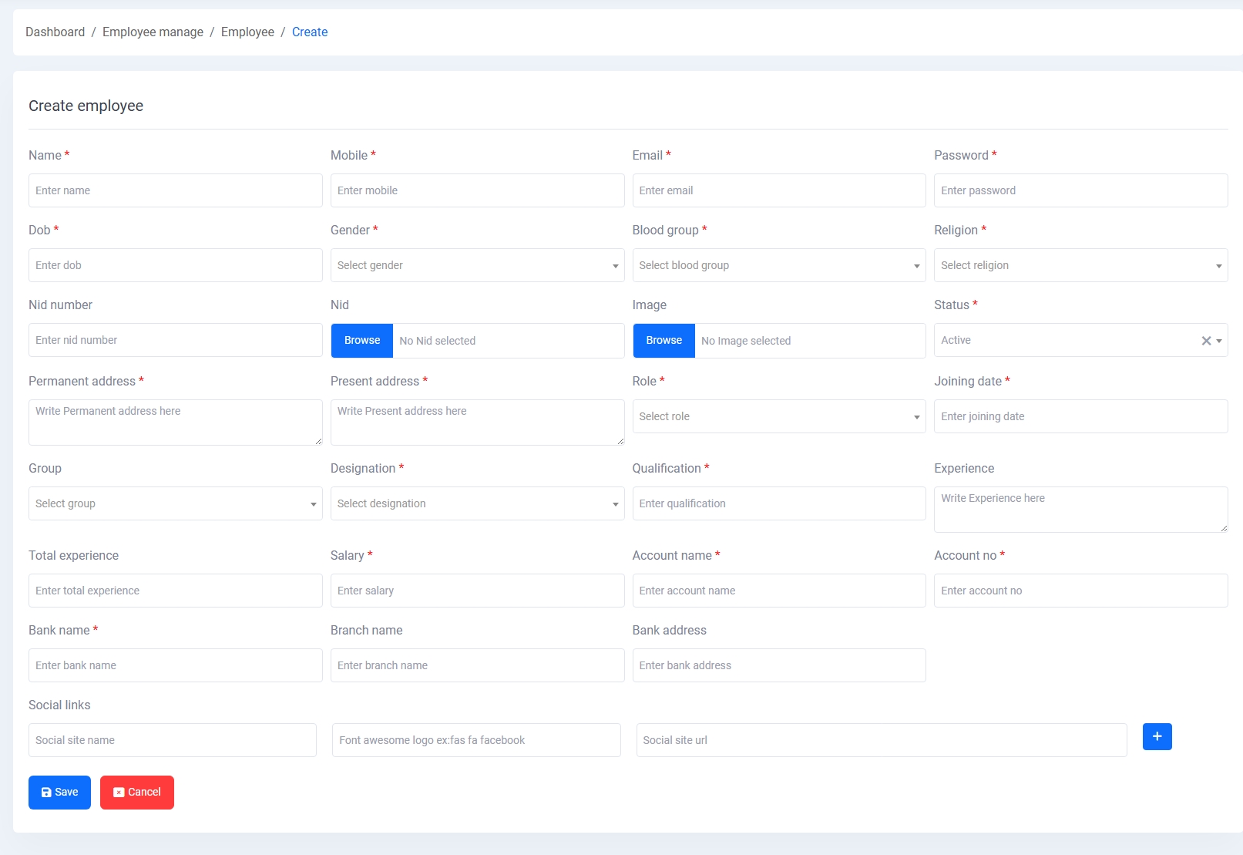Click the Save button
The image size is (1243, 855).
click(59, 792)
